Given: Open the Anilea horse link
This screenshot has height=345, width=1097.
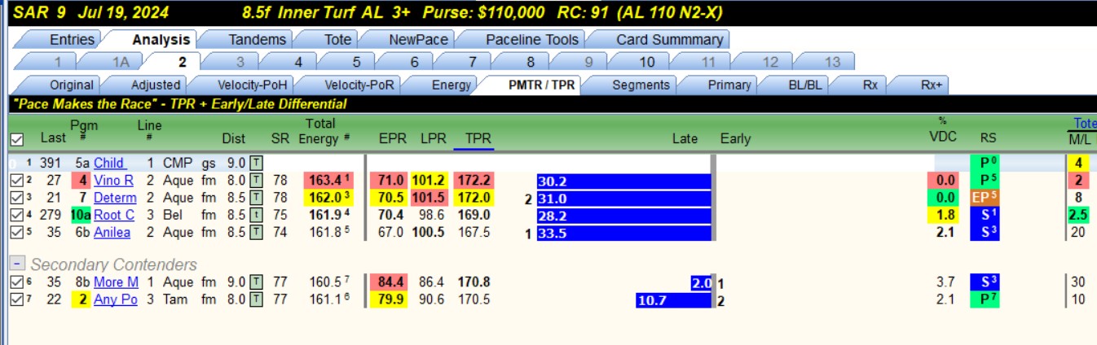Looking at the screenshot, I should [x=112, y=232].
